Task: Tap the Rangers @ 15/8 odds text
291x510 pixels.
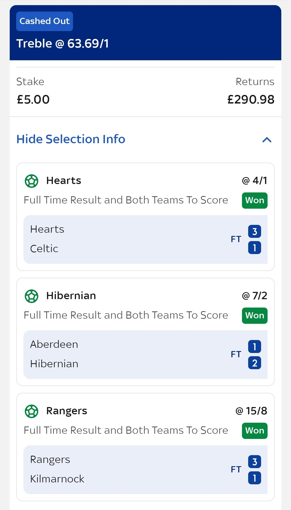Action: pos(251,411)
